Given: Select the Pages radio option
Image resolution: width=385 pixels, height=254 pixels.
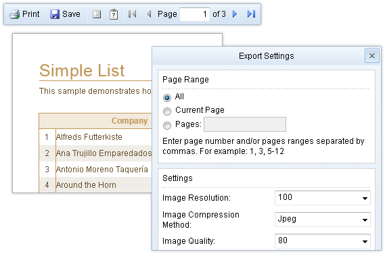Looking at the screenshot, I should click(x=167, y=126).
